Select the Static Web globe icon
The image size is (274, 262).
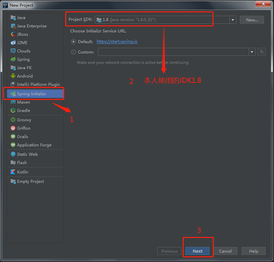click(13, 154)
